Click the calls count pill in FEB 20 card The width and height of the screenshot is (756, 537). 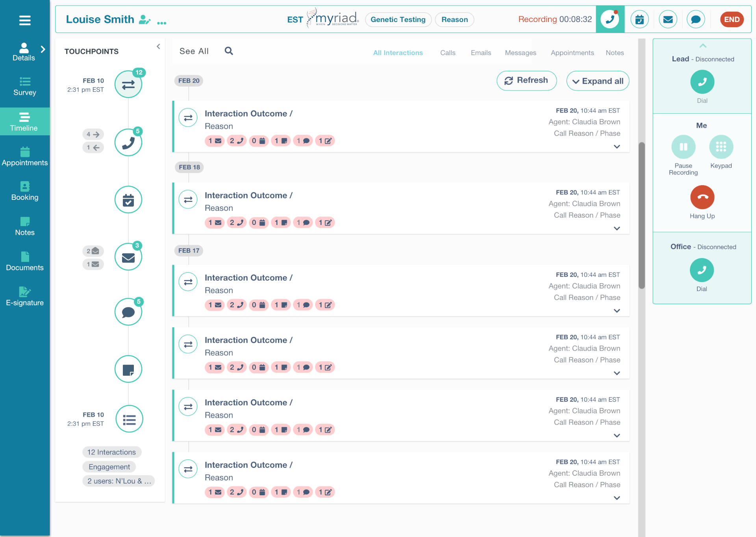(x=237, y=141)
